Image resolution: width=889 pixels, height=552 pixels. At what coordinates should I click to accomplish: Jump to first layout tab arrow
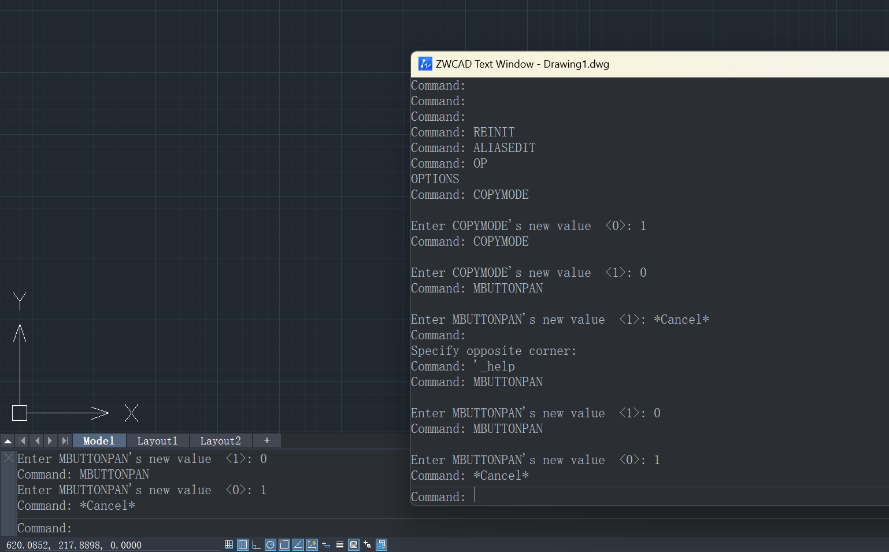point(22,441)
